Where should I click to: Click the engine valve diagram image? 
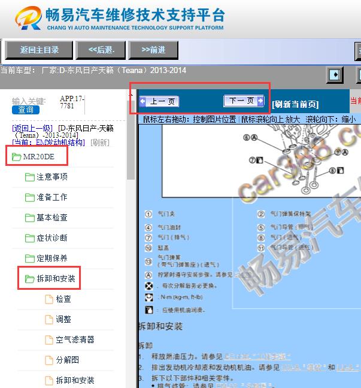261,161
